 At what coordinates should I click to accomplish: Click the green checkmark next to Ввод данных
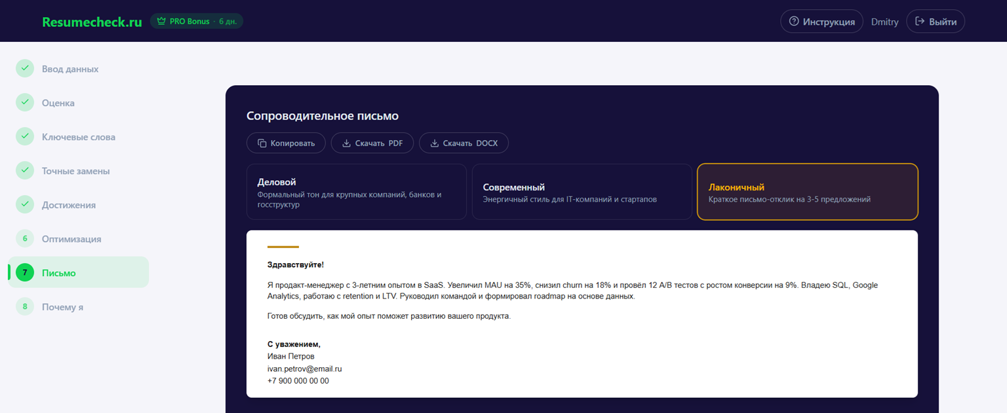(25, 69)
